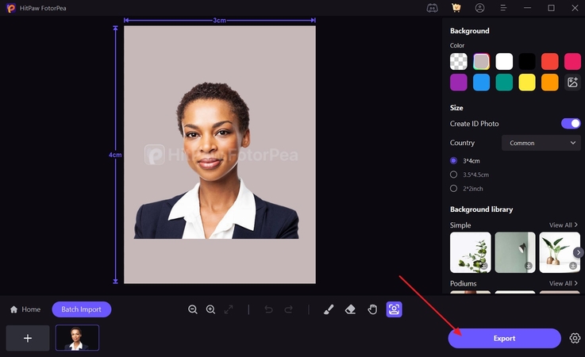View All Simple backgrounds
Screen dimensions: 585x357
(x=564, y=225)
